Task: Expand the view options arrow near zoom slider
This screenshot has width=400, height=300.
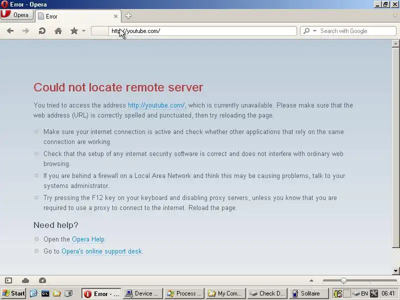Action: 311,280
